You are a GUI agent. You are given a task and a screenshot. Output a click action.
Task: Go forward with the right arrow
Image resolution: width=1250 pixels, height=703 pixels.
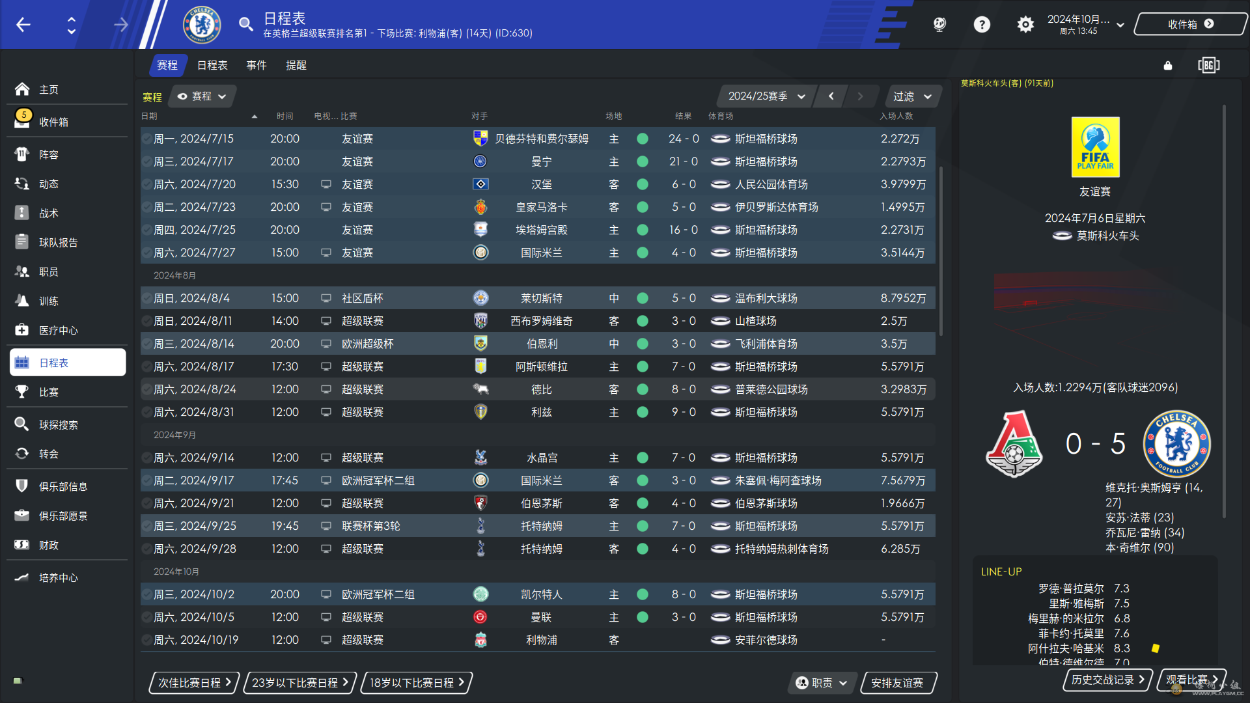(x=121, y=25)
